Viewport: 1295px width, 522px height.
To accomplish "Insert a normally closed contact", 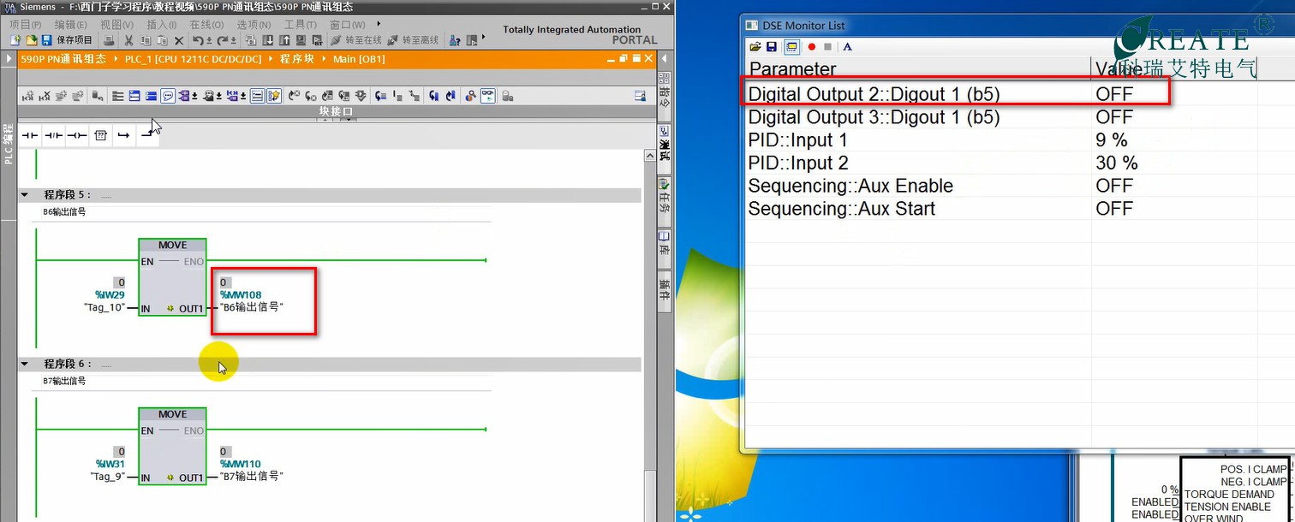I will pos(54,135).
